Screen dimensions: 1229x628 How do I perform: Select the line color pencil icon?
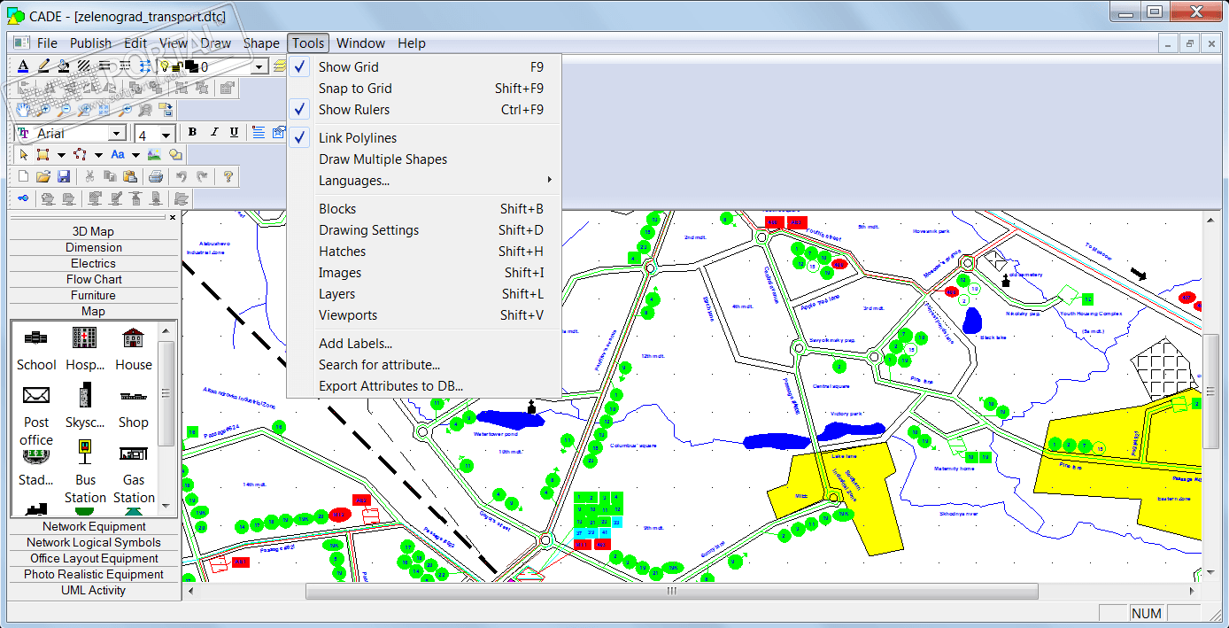[43, 66]
